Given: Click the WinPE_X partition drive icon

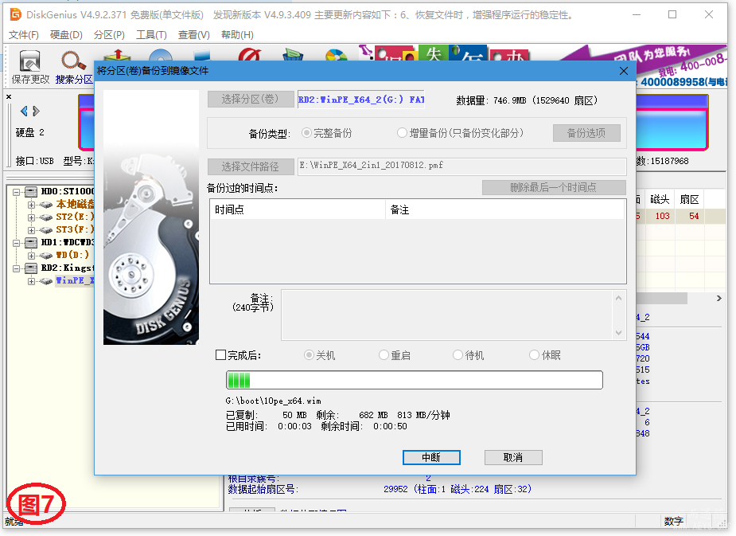Looking at the screenshot, I should [x=45, y=281].
